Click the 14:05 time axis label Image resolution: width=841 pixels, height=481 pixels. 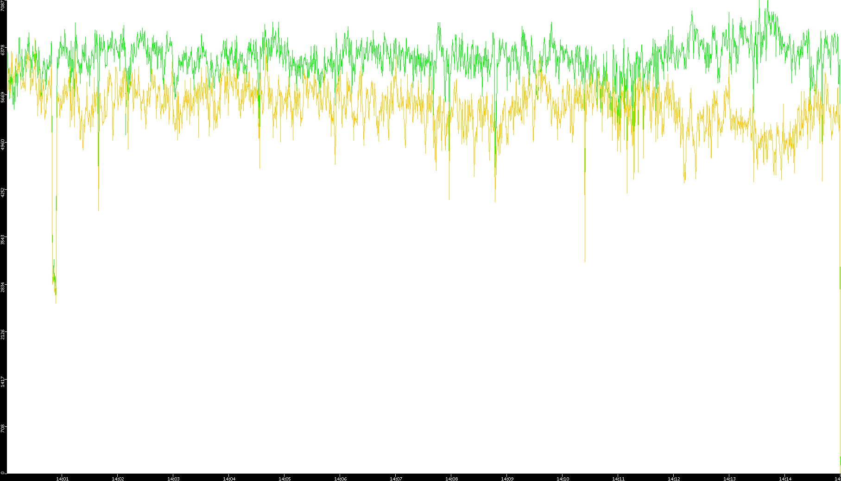[285, 479]
